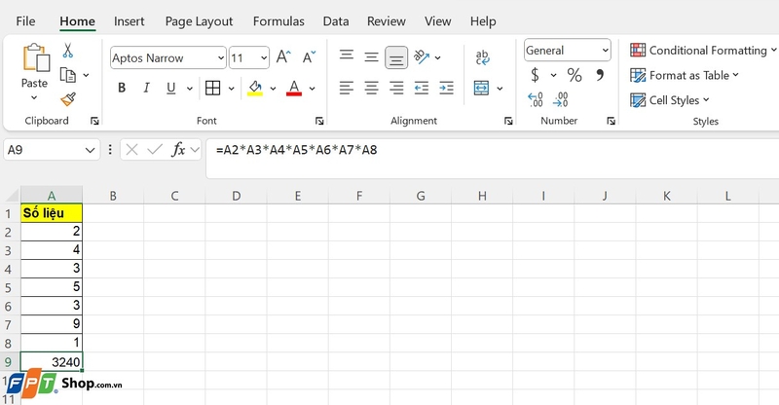Increase decimal places
Screen dimensions: 779x405
535,99
